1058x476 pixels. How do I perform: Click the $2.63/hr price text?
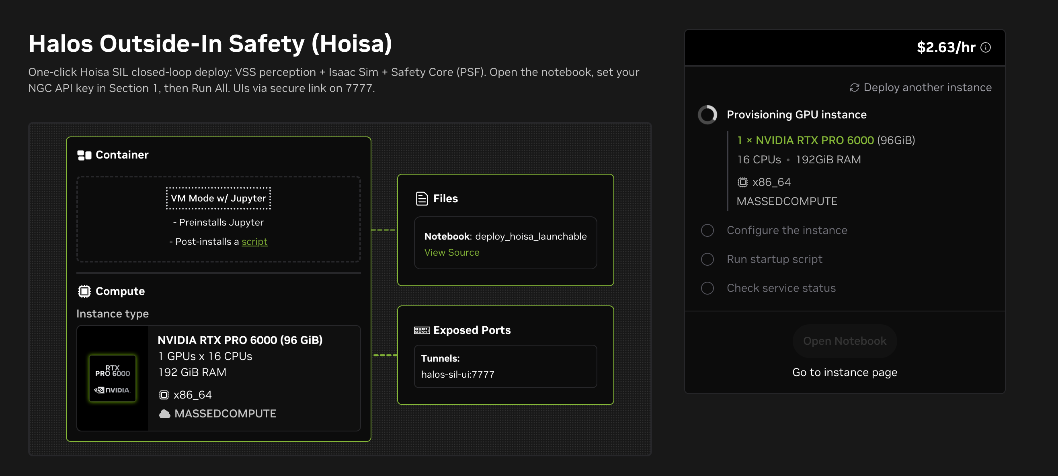pos(946,47)
